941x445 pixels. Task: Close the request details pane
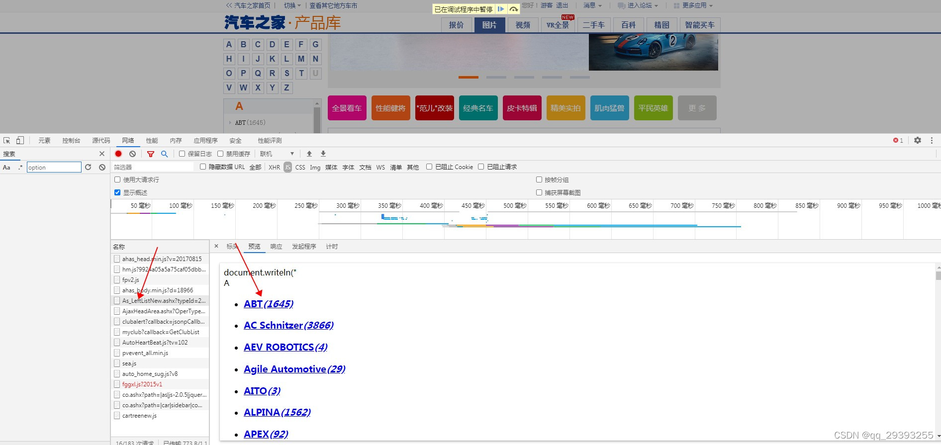[216, 246]
